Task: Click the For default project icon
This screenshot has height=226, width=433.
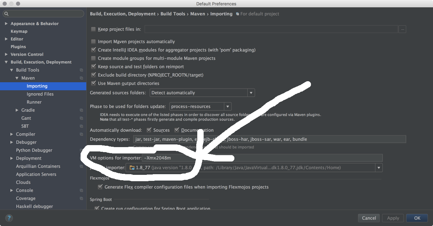Action: coord(237,14)
